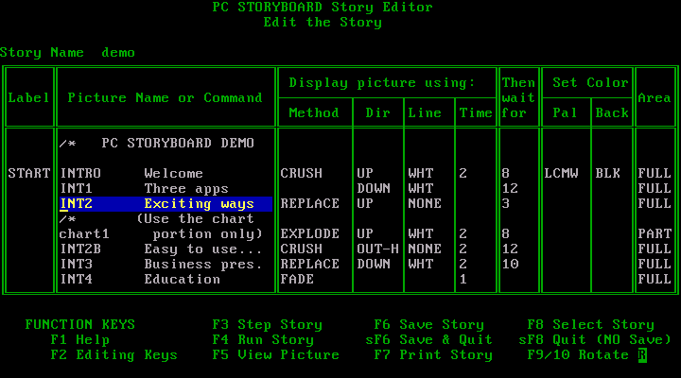This screenshot has height=378, width=681.
Task: Click the Area column header
Action: [x=655, y=98]
